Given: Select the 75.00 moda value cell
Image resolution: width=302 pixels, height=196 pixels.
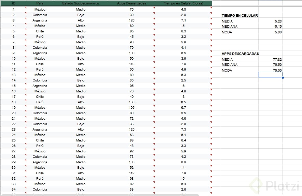Looking at the screenshot, I should point(271,70).
